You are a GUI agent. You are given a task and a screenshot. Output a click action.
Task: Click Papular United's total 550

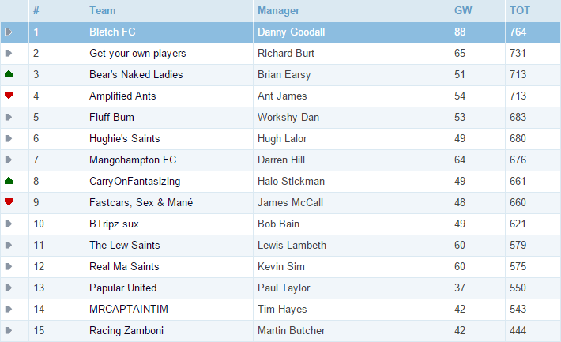point(518,288)
